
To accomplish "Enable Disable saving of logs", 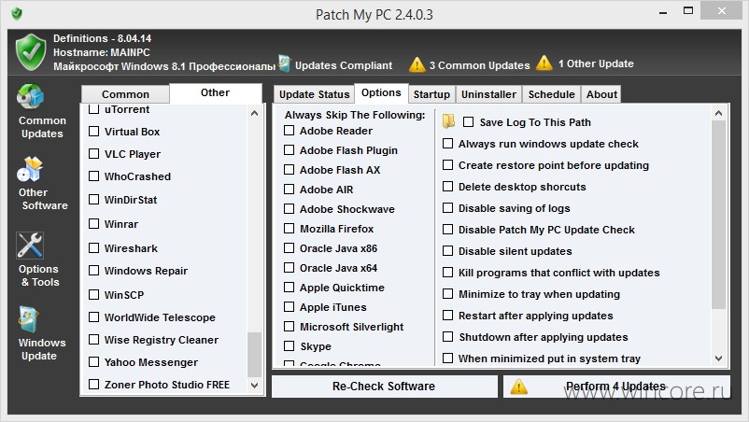I will [447, 207].
